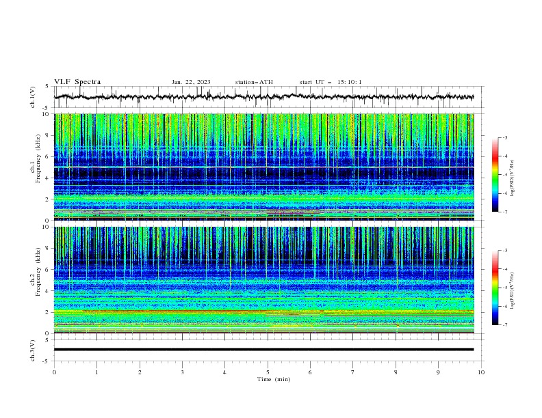The width and height of the screenshot is (542, 418).
Task: Click tick label "9" on the time axis
Action: coord(438,372)
